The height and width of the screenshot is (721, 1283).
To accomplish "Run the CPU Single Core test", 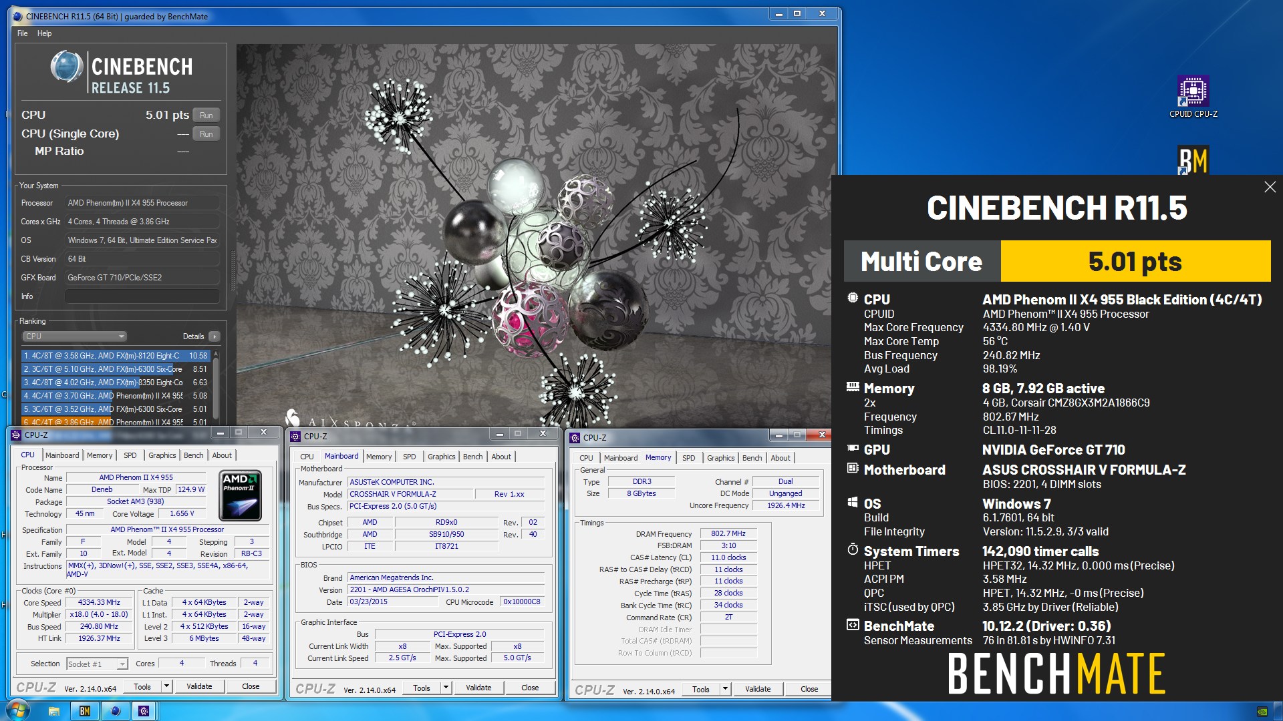I will point(206,134).
